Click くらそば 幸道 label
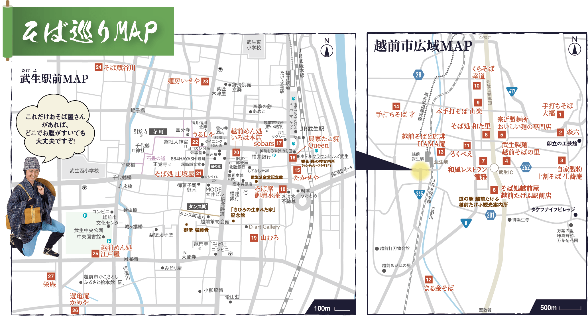The height and width of the screenshot is (316, 588). 483,72
